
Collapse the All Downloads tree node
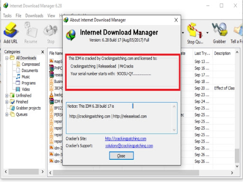coord(7,58)
